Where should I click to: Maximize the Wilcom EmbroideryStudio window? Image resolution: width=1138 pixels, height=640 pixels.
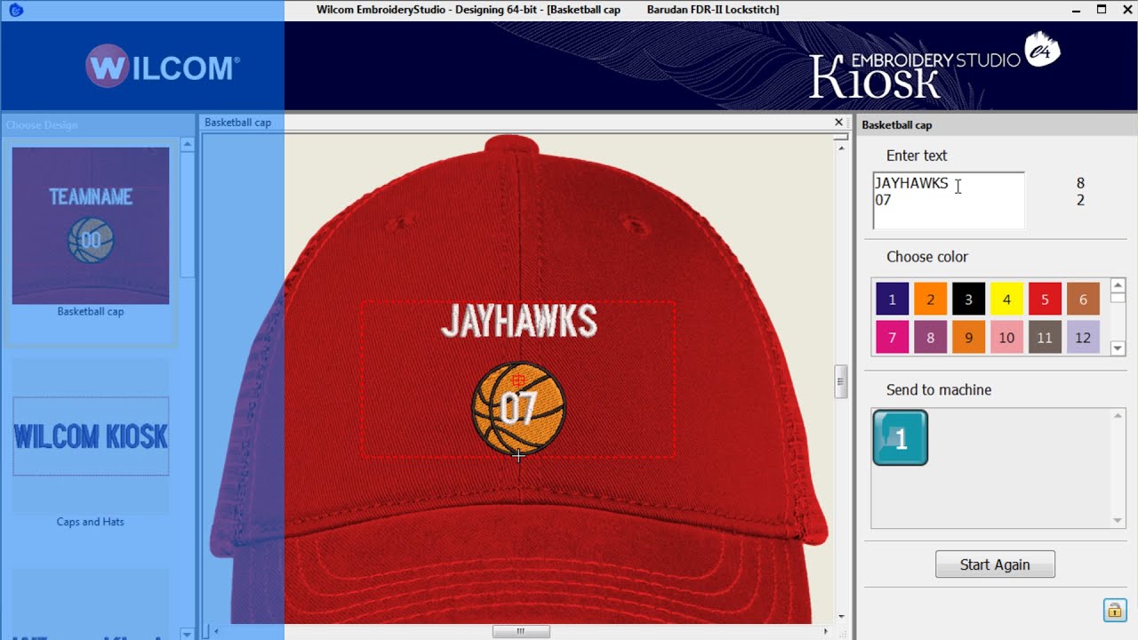point(1101,9)
